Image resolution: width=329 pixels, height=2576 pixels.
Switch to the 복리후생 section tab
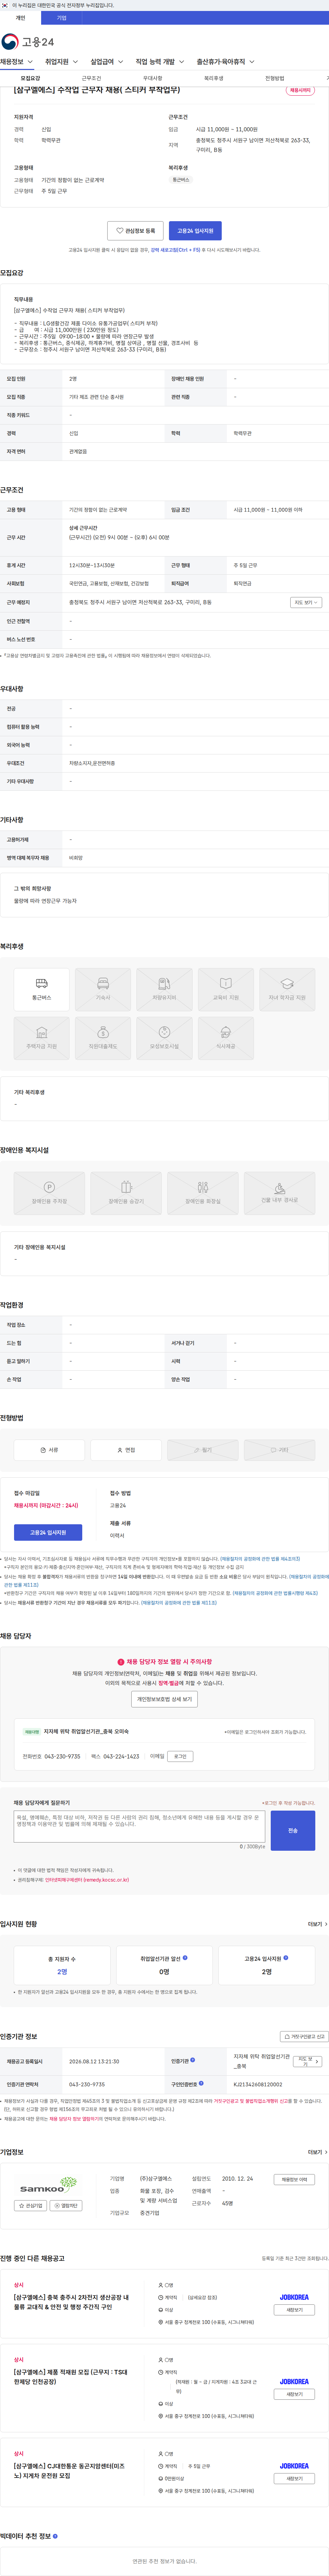coord(213,78)
